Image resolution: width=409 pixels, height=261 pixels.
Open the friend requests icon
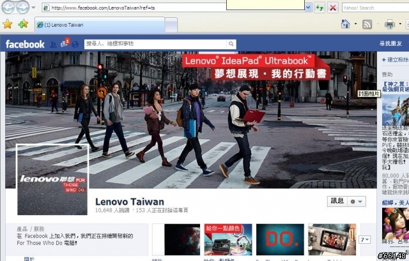pos(53,44)
